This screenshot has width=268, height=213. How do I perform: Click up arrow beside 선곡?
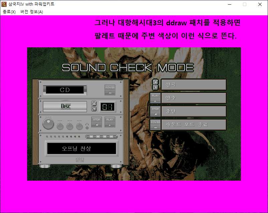(x=155, y=82)
